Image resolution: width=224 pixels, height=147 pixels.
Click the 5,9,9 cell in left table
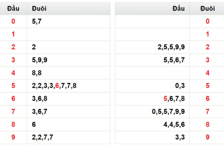click(69, 60)
